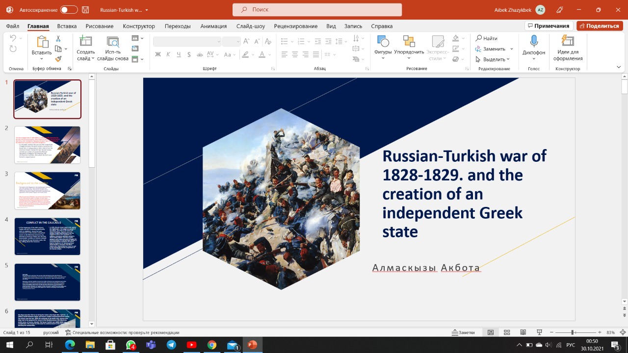Collapse the ribbon with chevron
628x353 pixels.
619,67
